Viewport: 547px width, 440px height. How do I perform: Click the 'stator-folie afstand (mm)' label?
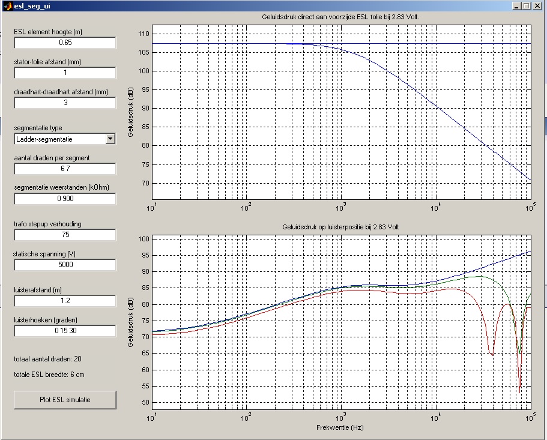(x=47, y=62)
